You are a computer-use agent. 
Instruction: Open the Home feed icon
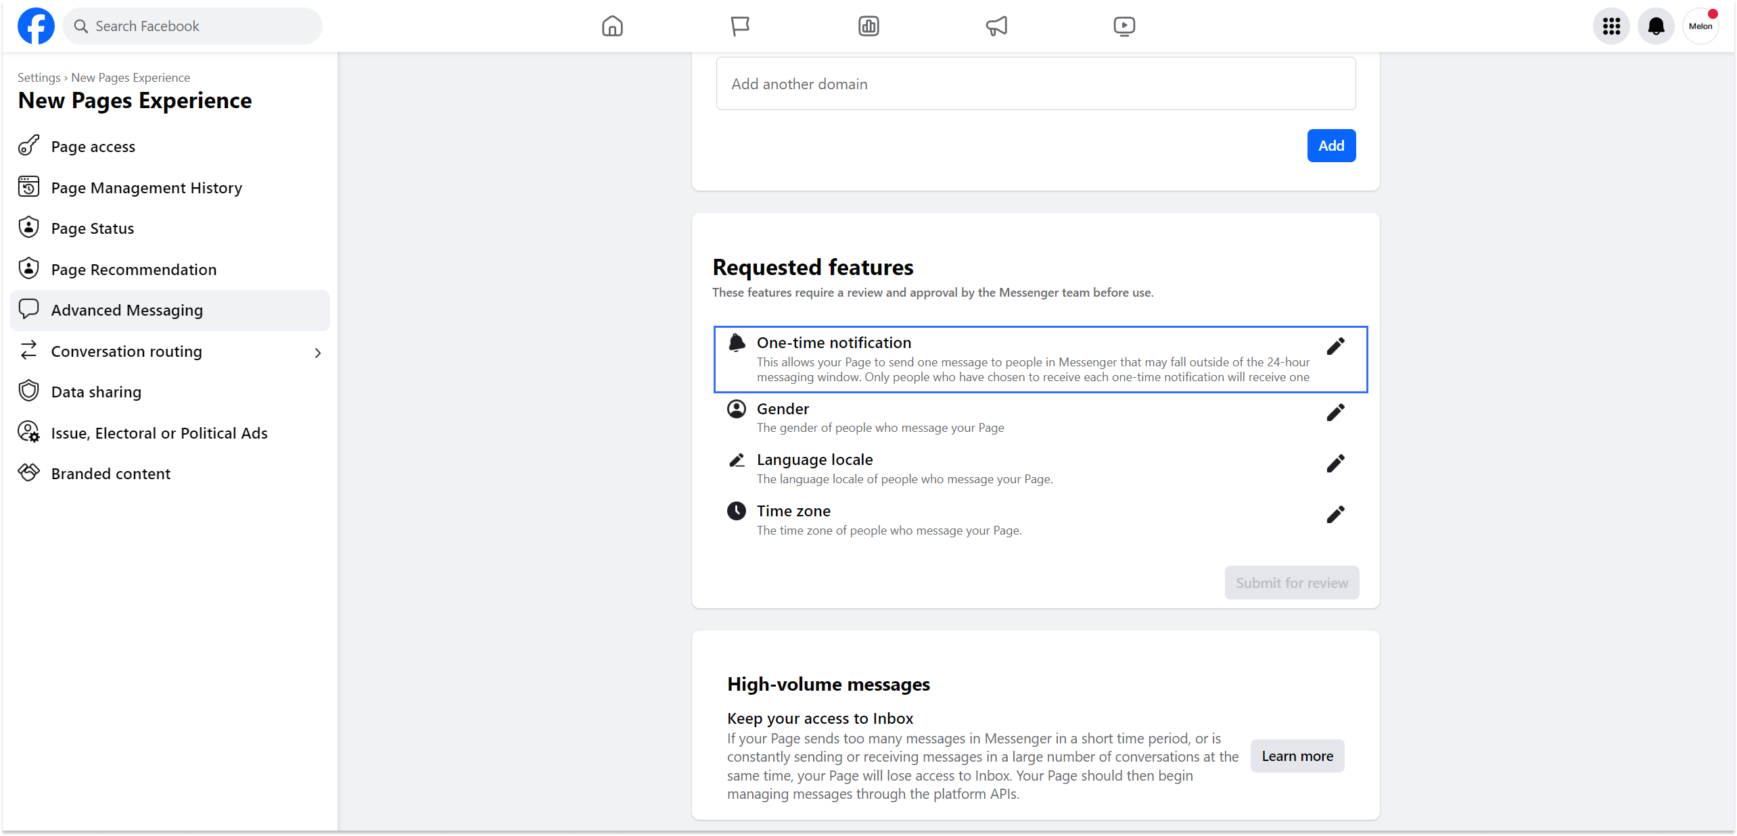[x=612, y=26]
